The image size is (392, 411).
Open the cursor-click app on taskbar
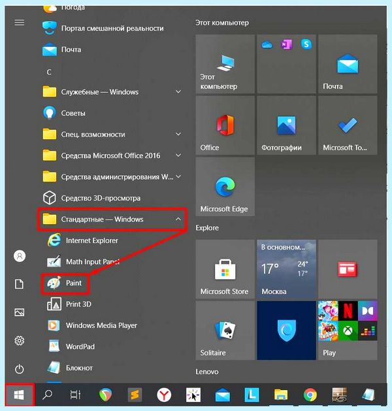click(x=193, y=395)
